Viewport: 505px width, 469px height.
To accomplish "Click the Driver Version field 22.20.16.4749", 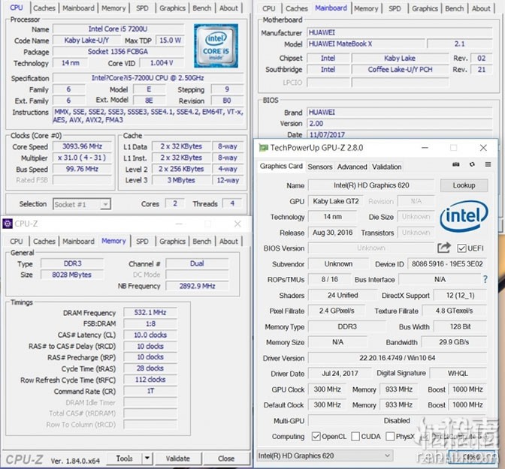I will (398, 358).
